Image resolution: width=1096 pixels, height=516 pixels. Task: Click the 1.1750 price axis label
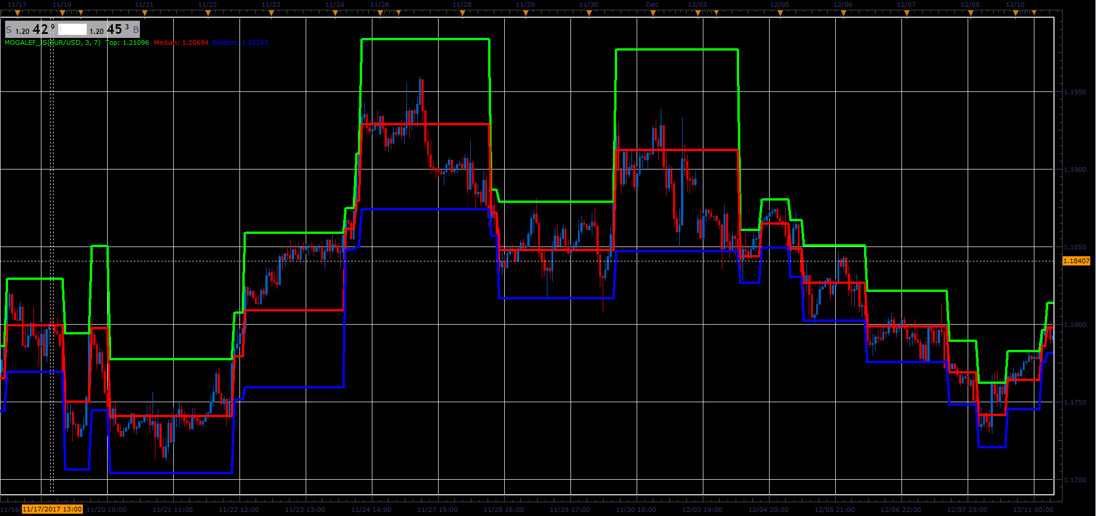coord(1075,402)
